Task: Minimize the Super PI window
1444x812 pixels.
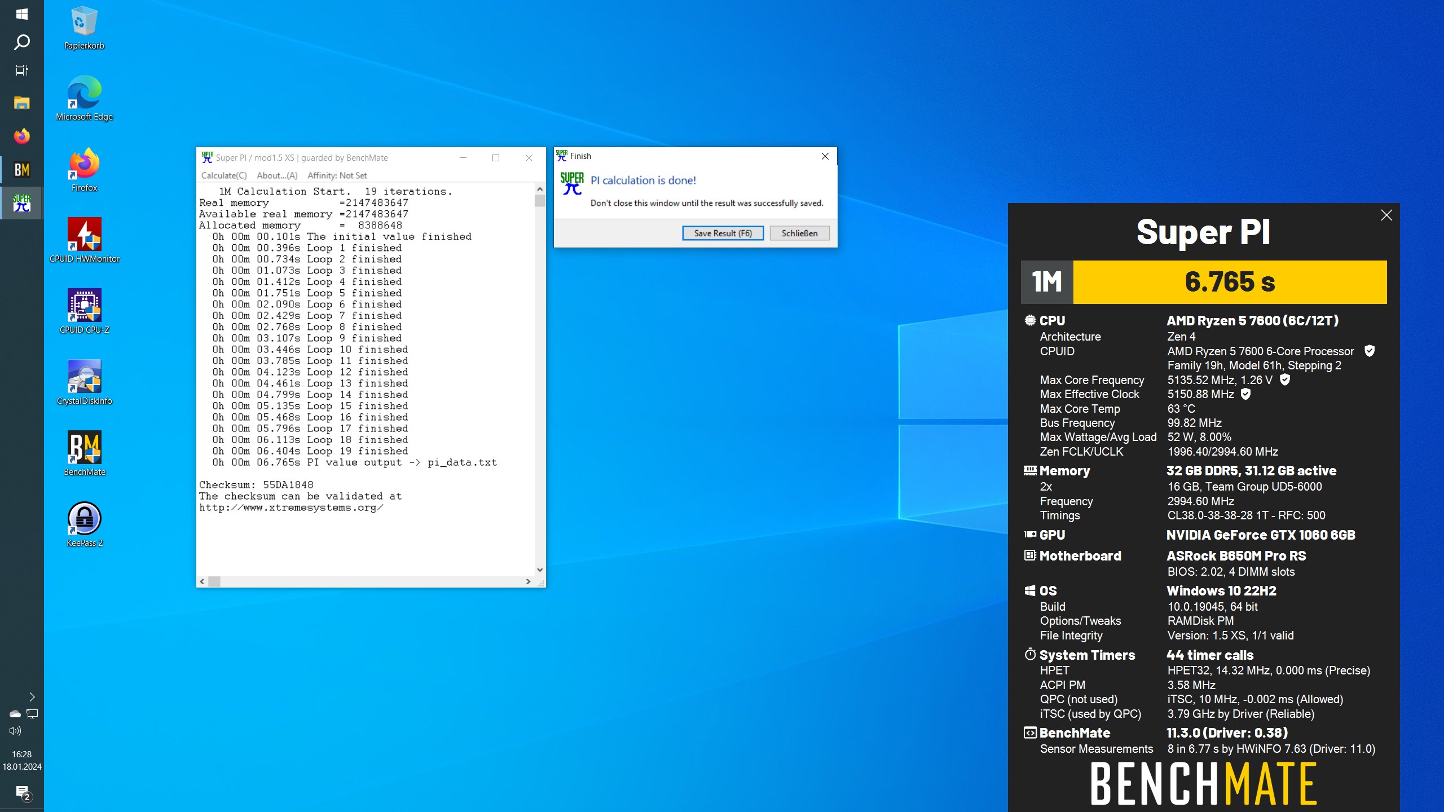Action: point(463,158)
